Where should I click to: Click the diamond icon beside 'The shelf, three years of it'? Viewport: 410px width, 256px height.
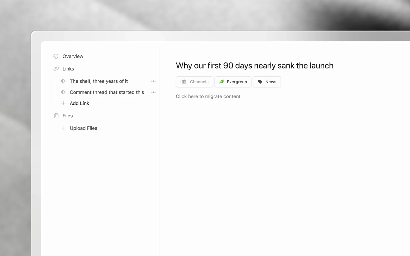click(x=63, y=81)
